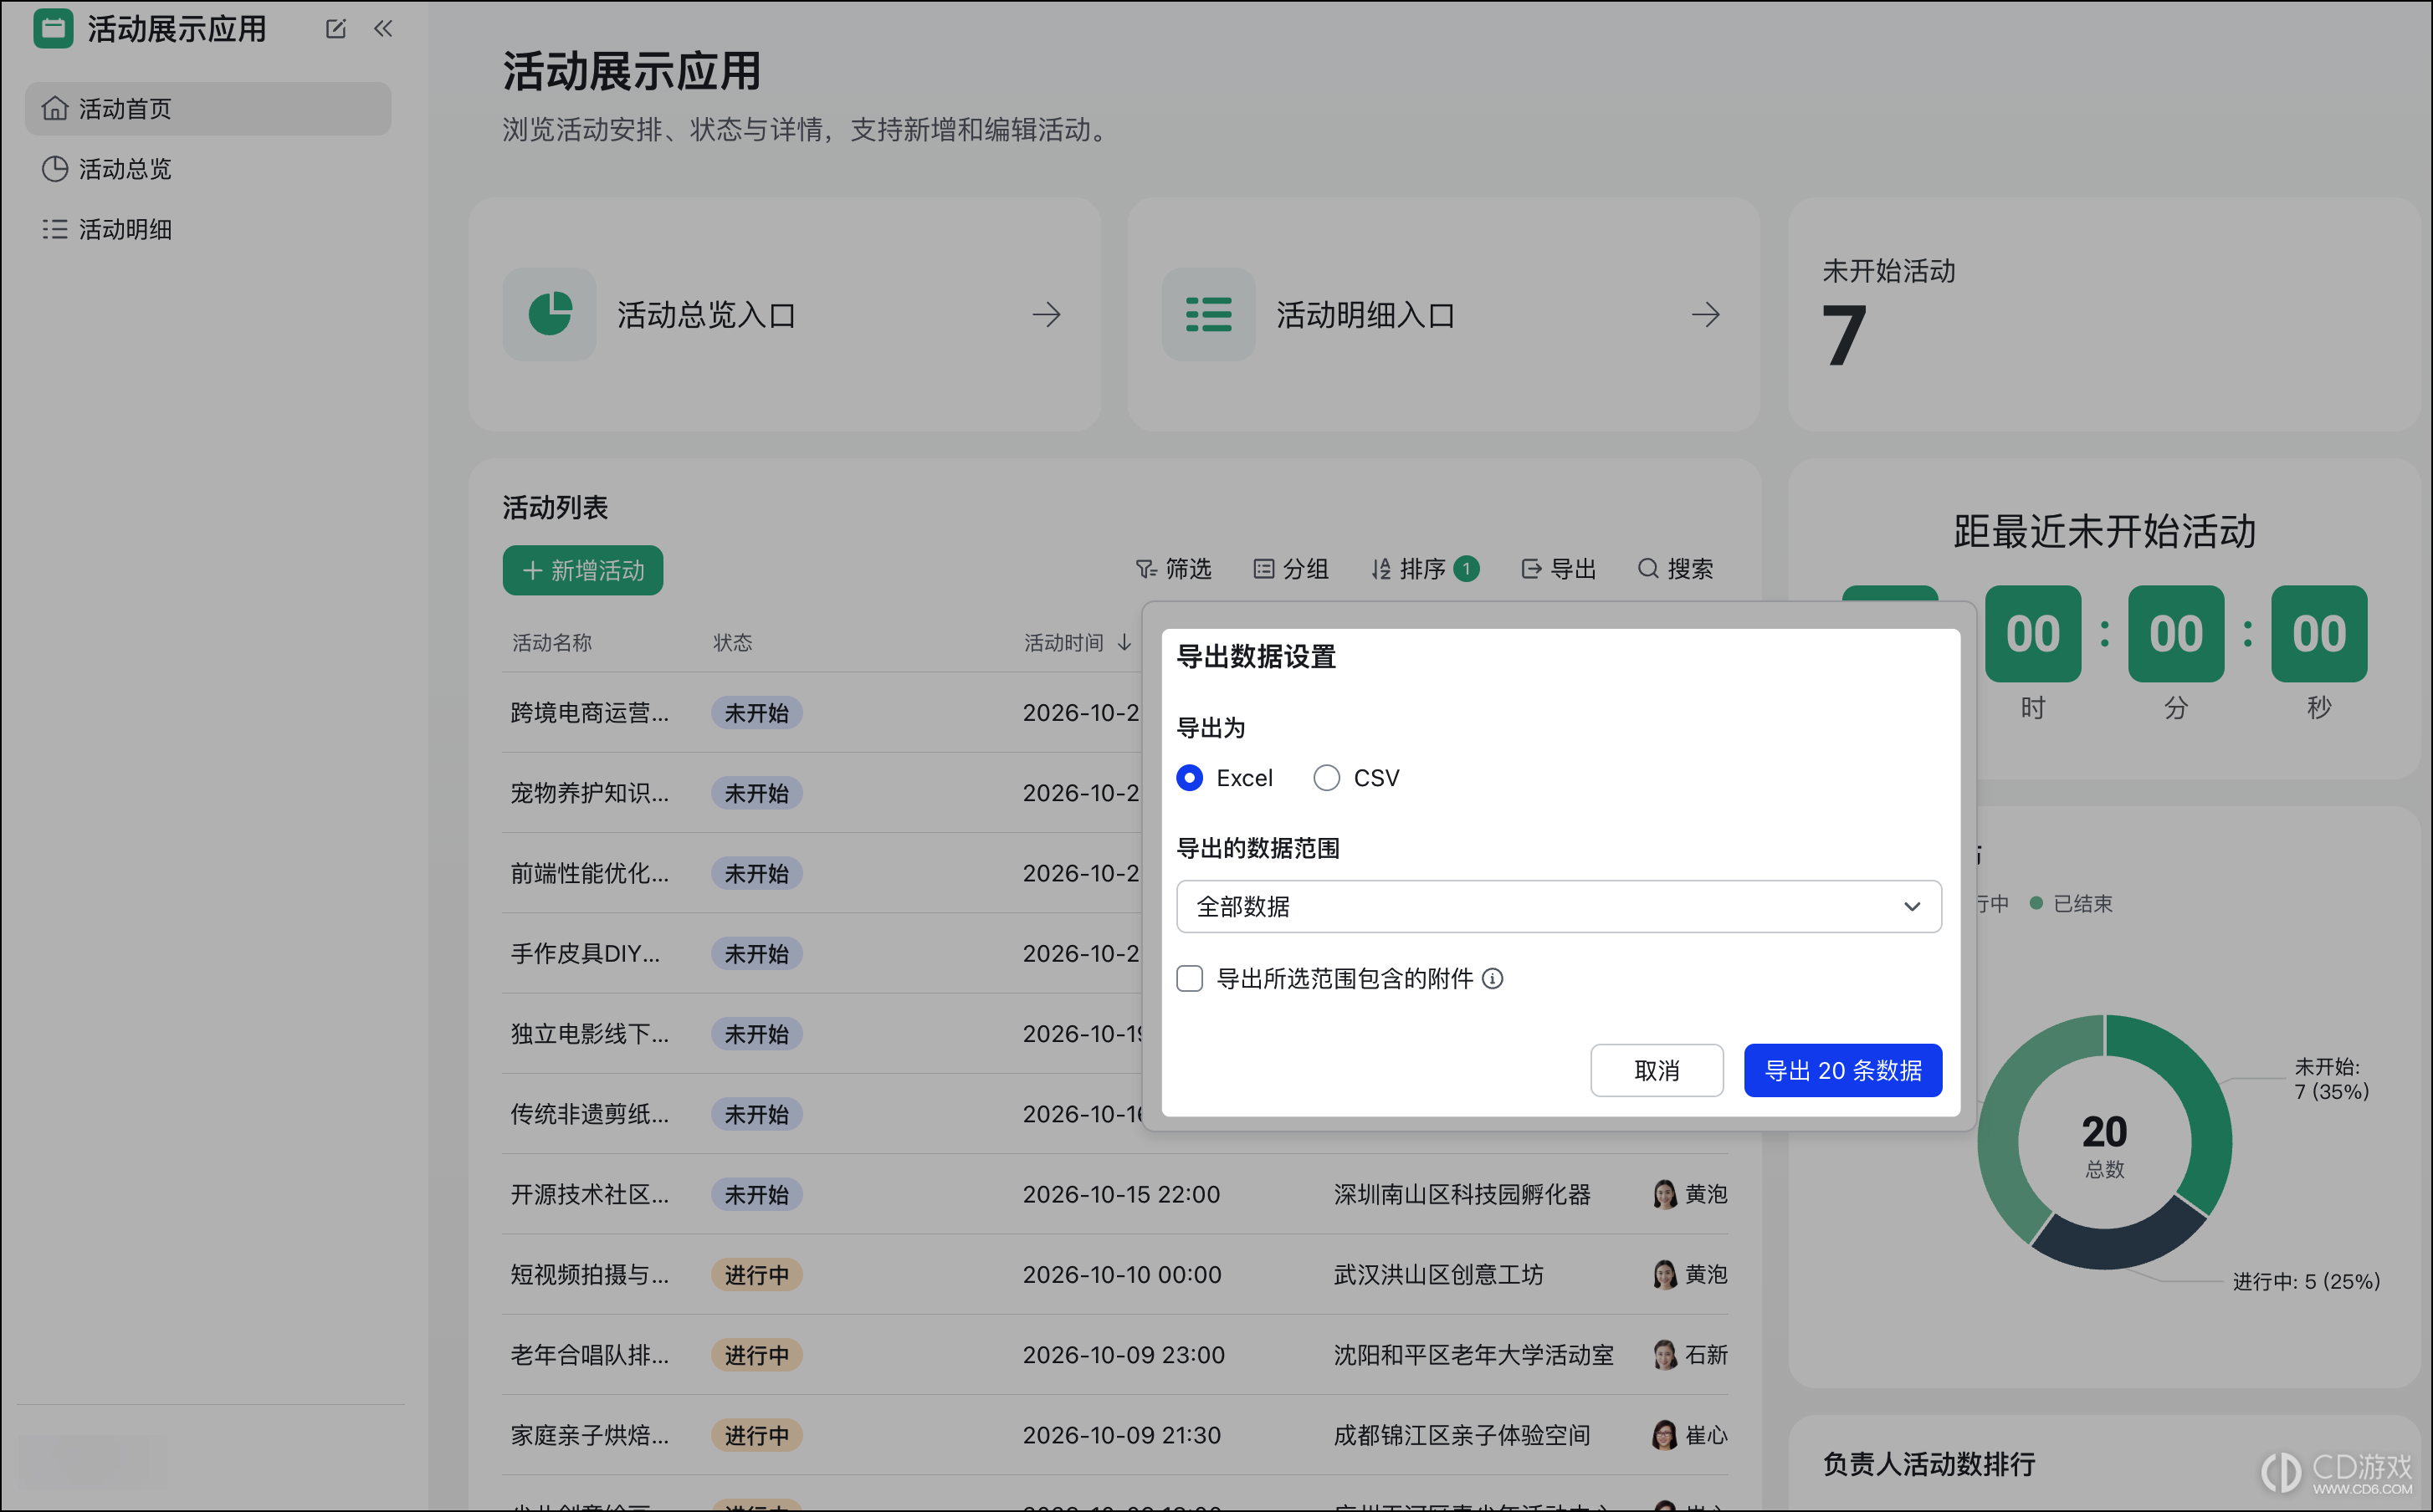Click 导出 20 条数据 button
The height and width of the screenshot is (1512, 2433).
[x=1843, y=1070]
